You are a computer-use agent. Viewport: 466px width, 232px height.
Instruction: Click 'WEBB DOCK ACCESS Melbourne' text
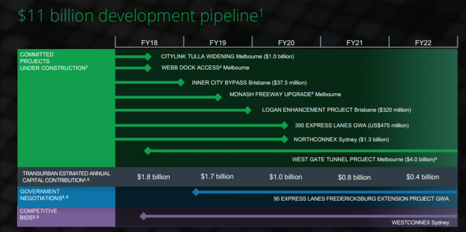click(x=206, y=67)
